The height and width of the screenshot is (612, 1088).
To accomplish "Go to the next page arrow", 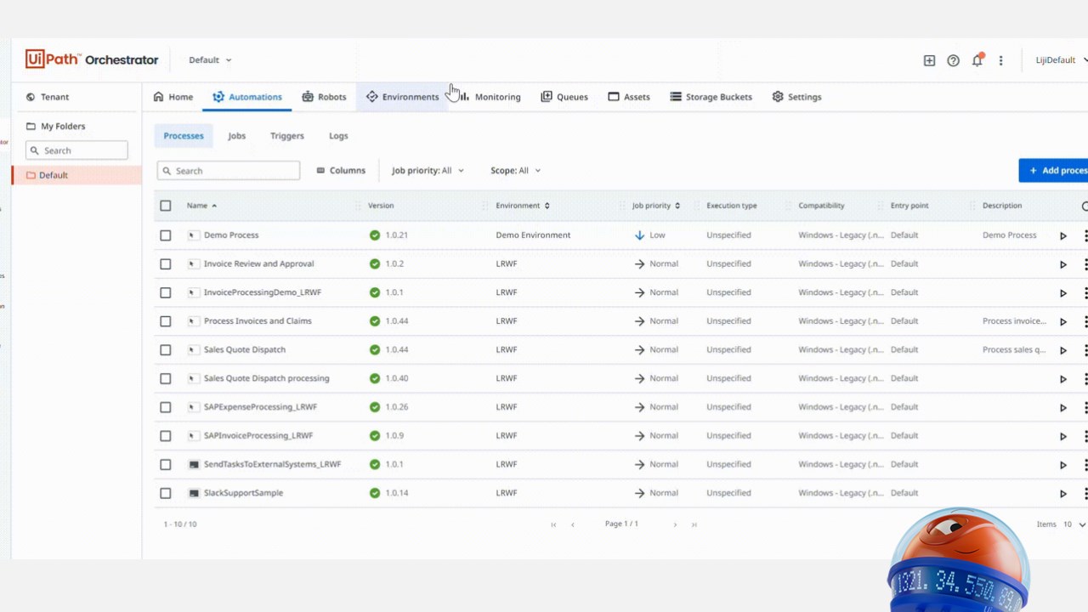I will click(675, 524).
